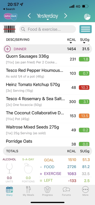Tap the barcode scanner icon
Image resolution: width=95 pixels, height=205 pixels.
coord(9,29)
